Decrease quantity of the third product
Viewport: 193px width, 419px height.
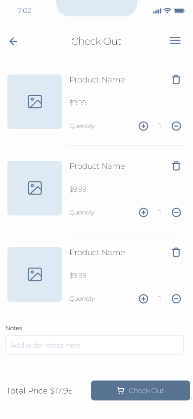(x=176, y=299)
